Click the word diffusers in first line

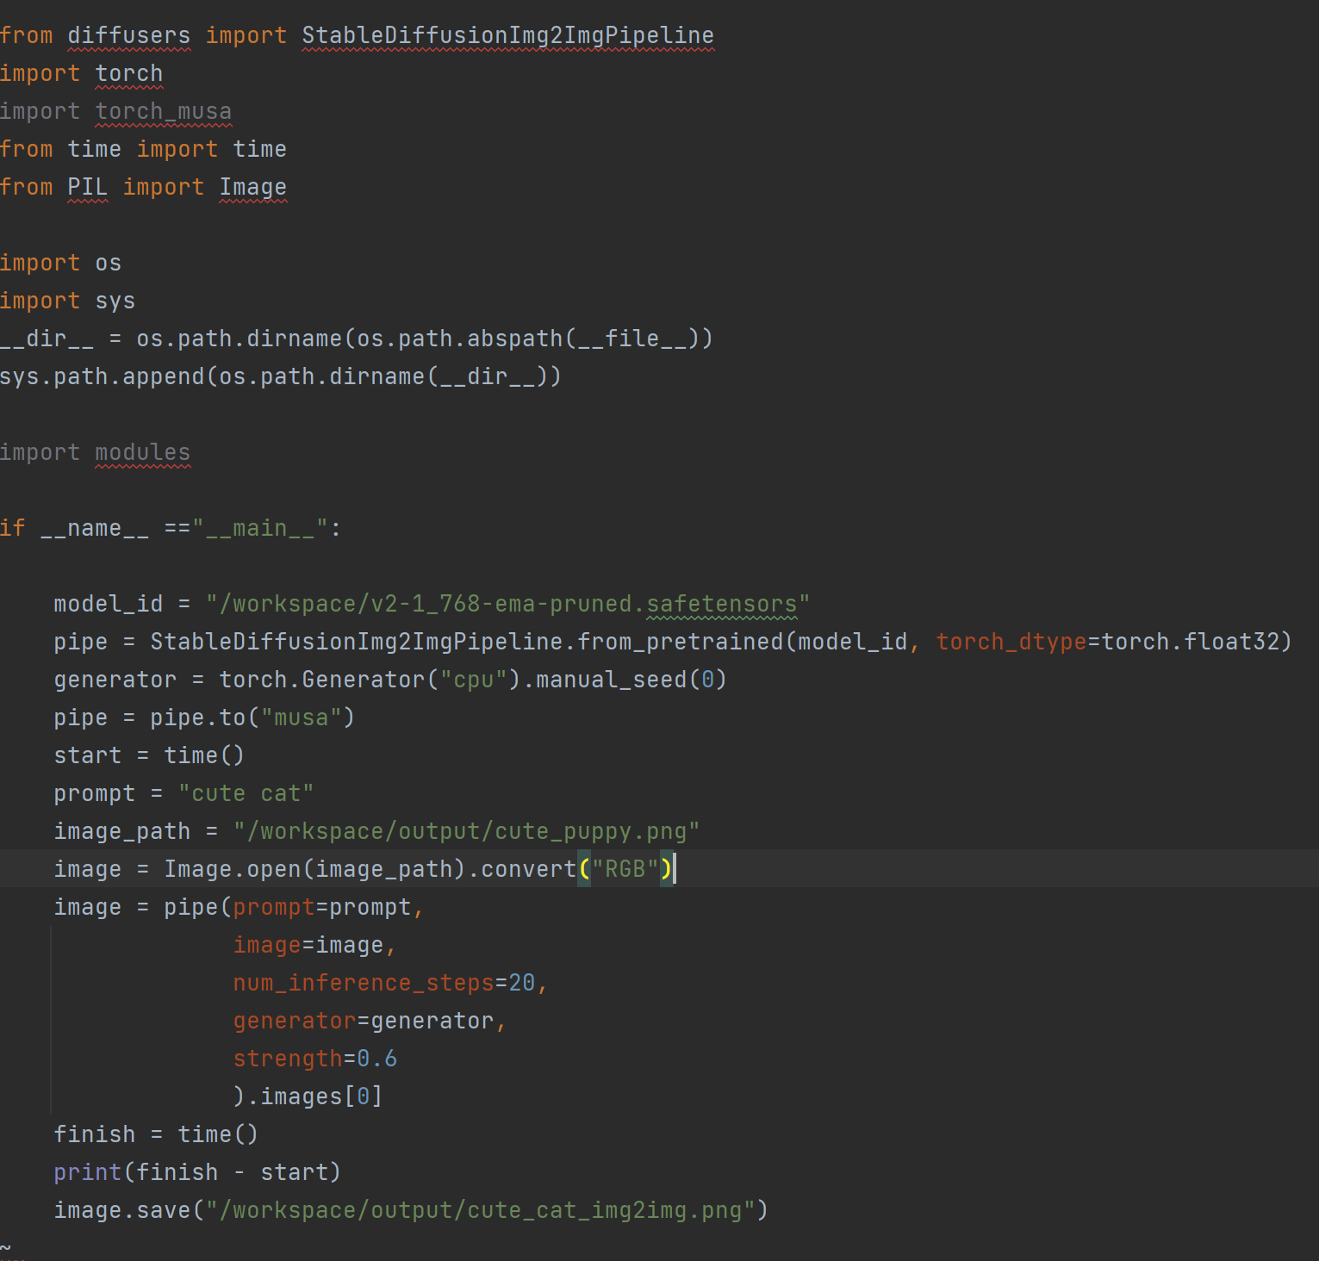point(128,34)
